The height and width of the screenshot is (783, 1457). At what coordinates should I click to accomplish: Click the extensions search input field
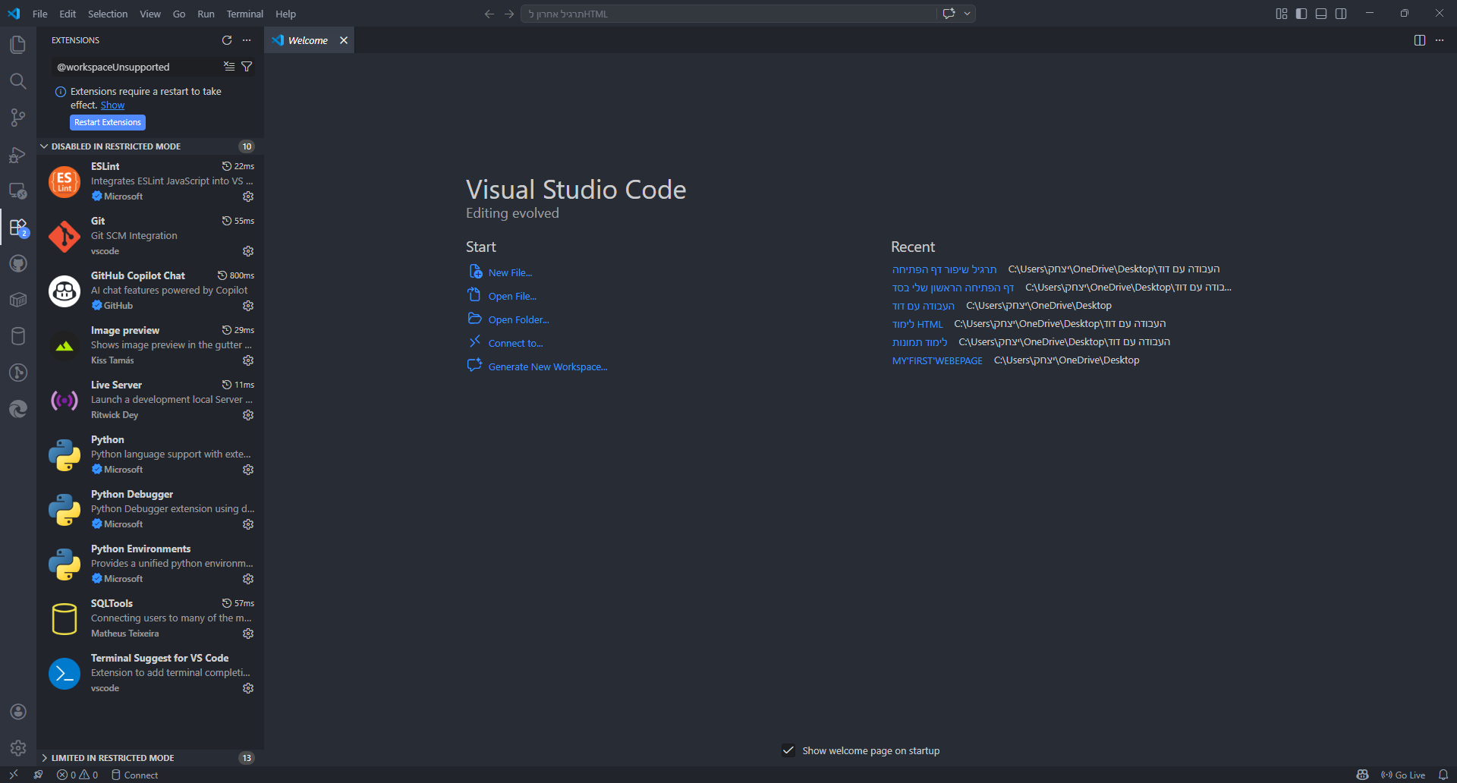(x=137, y=67)
